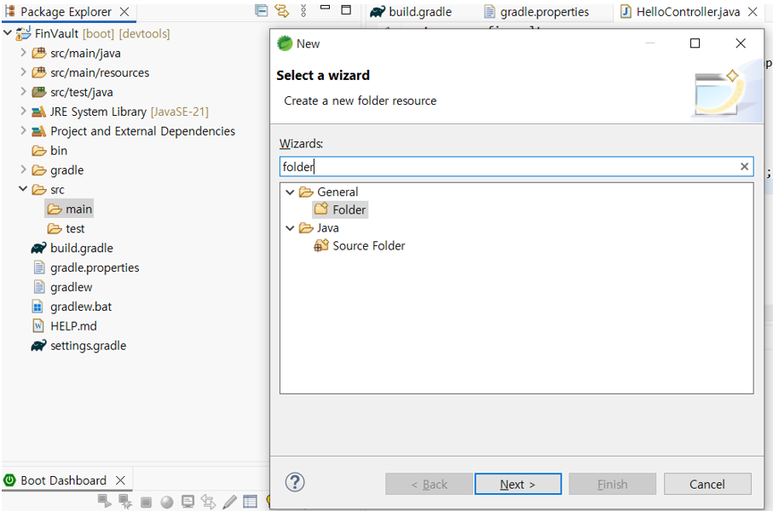Switch to the HelloController.java editor tab

[688, 12]
